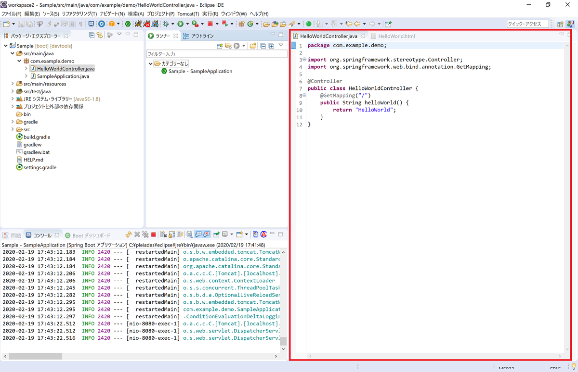The image size is (578, 372).
Task: Click the Pin Console icon
Action: [x=217, y=235]
